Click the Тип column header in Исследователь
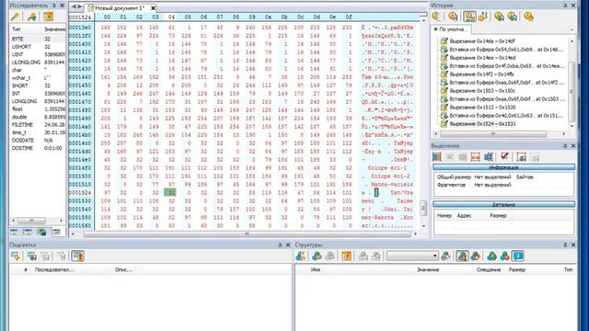 pyautogui.click(x=17, y=29)
